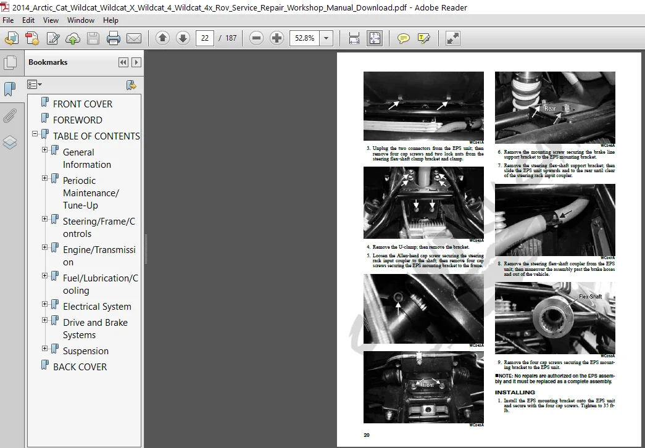The width and height of the screenshot is (645, 448).
Task: Select TABLE OF CONTENTS bookmark
Action: [96, 136]
